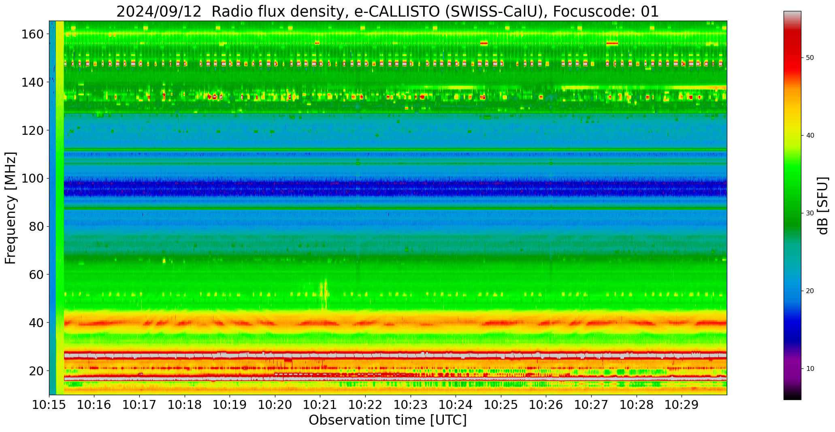Screen dimensions: 835x432
Task: Click the 10:27 time tick label
Action: click(x=591, y=405)
